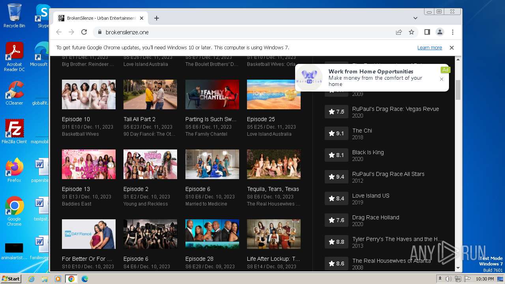This screenshot has height=284, width=505.
Task: Open the Life After Lockup thumbnail
Action: (274, 234)
